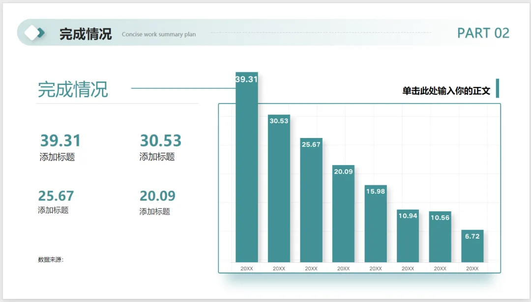Select the chart bar labeled 10.56
The image size is (531, 302).
(440, 237)
